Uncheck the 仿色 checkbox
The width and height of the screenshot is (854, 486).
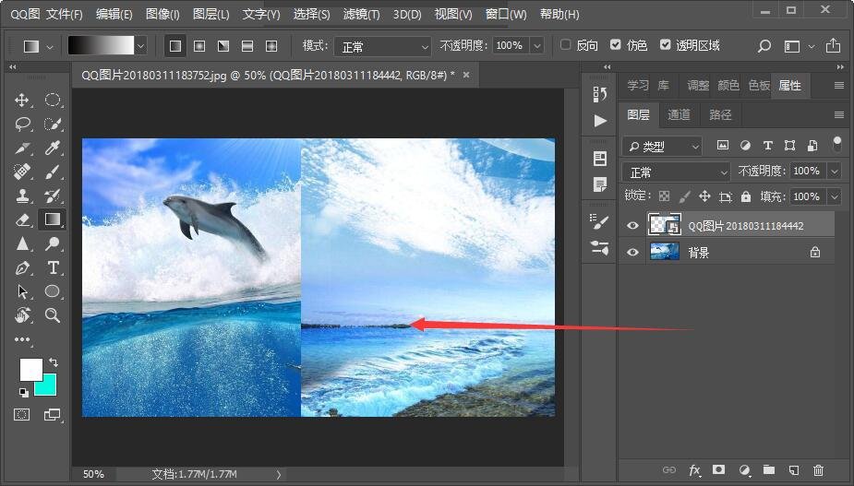tap(616, 44)
